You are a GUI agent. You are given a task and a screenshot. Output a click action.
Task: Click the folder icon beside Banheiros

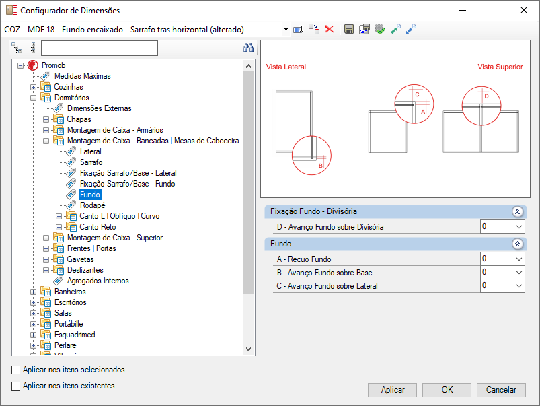46,292
